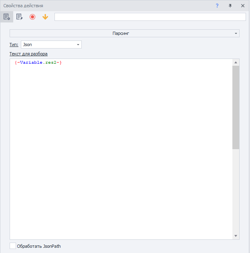This screenshot has width=250, height=253.
Task: Open help with the question mark icon
Action: point(217,6)
